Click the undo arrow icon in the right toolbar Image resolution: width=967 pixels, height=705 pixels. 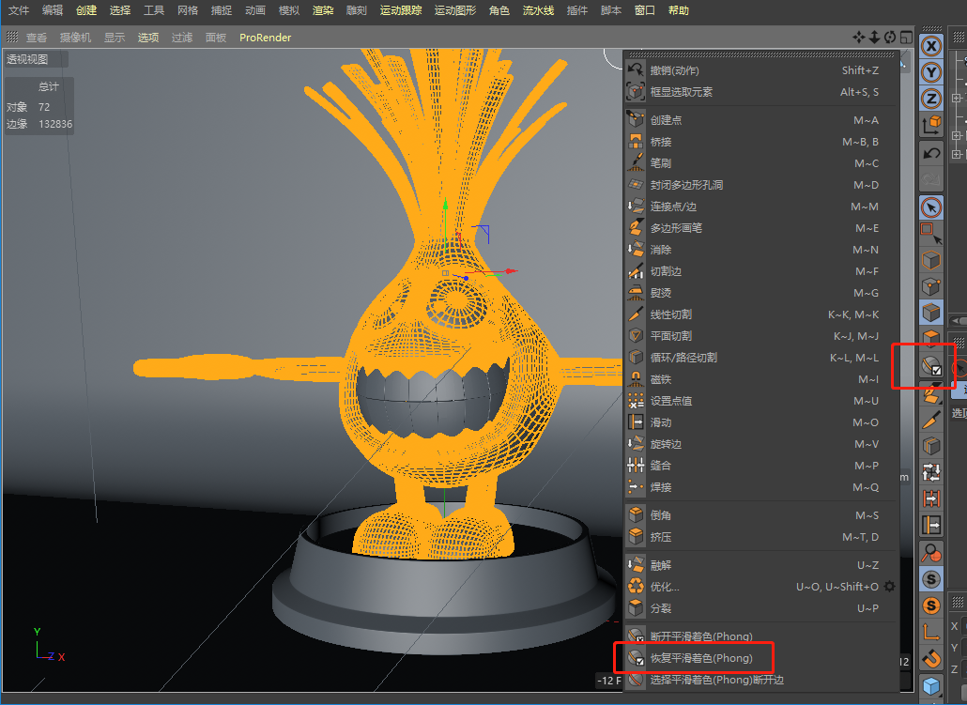tap(931, 154)
